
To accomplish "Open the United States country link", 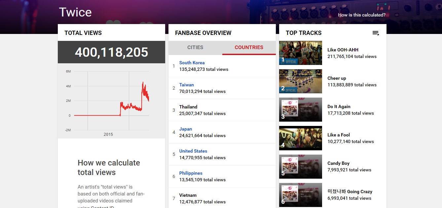I will pyautogui.click(x=193, y=151).
